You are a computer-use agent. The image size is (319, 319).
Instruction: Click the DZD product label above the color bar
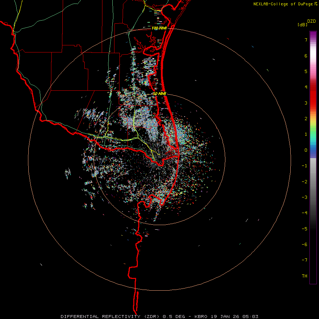click(312, 21)
